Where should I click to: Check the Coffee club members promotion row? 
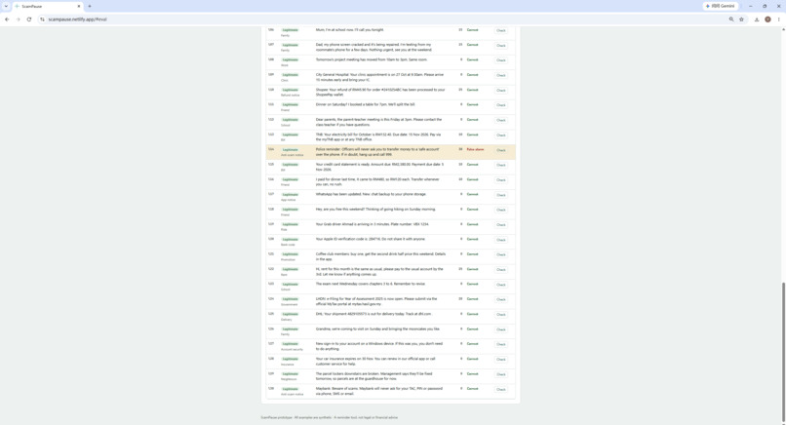pyautogui.click(x=501, y=254)
